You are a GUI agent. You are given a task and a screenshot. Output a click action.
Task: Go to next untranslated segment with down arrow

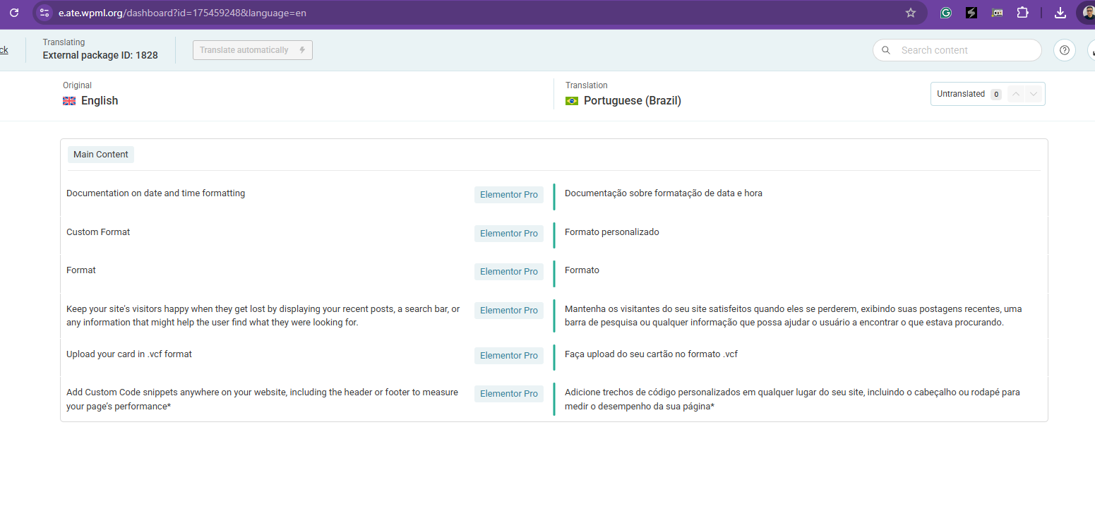[x=1034, y=94]
